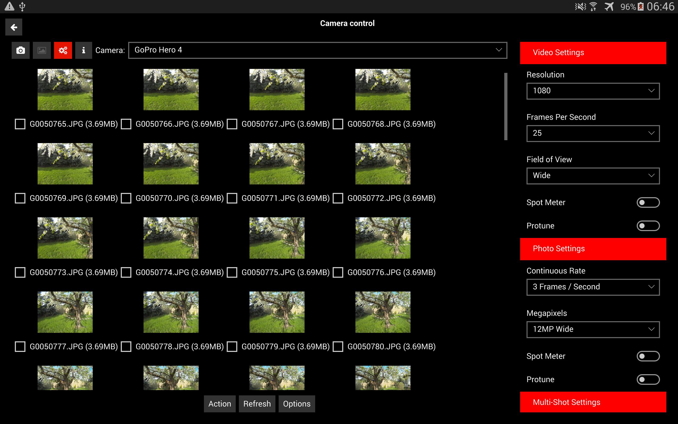
Task: Check the box for G0050773.JPG
Action: [20, 272]
